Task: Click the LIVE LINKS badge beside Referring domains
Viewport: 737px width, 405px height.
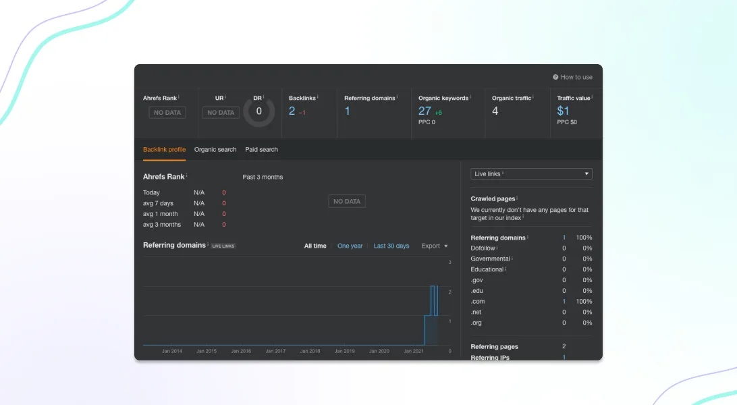Action: point(223,246)
